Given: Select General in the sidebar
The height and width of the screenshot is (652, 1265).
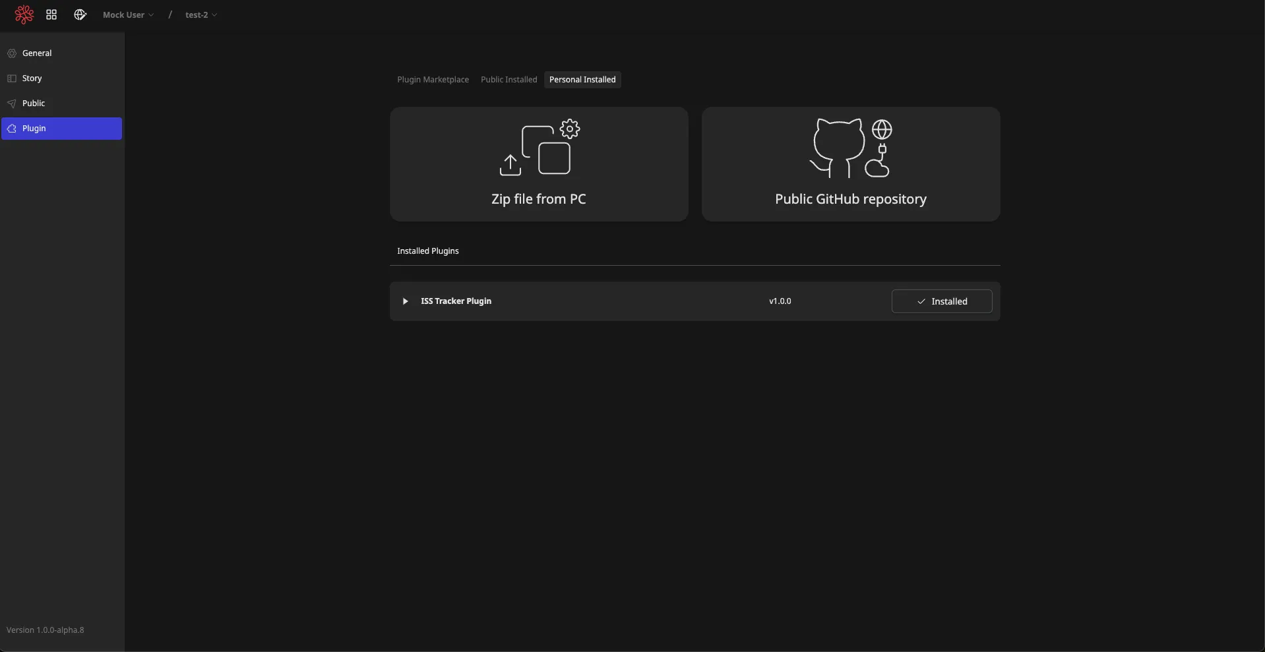Looking at the screenshot, I should (62, 53).
